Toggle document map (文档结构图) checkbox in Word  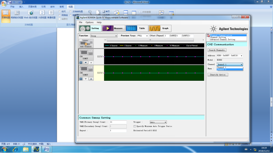[71, 11]
